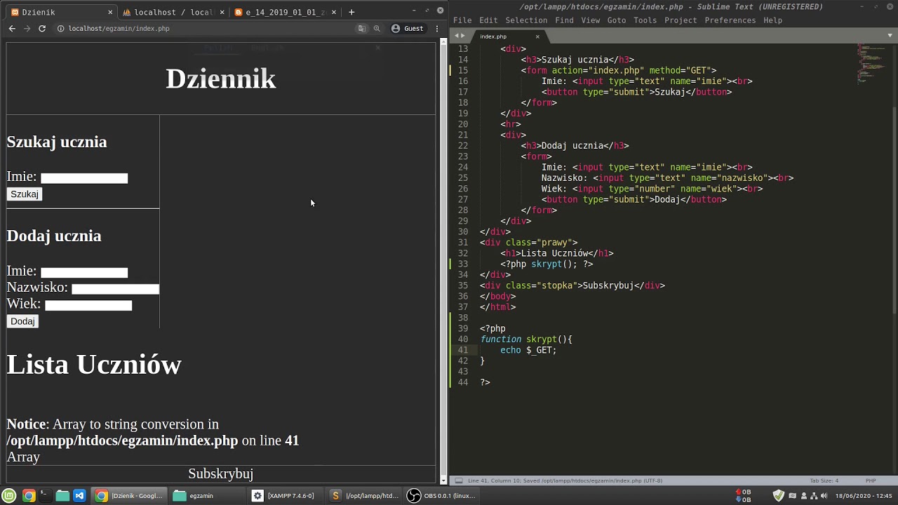
Task: Open Sublime Text View menu
Action: tap(591, 20)
